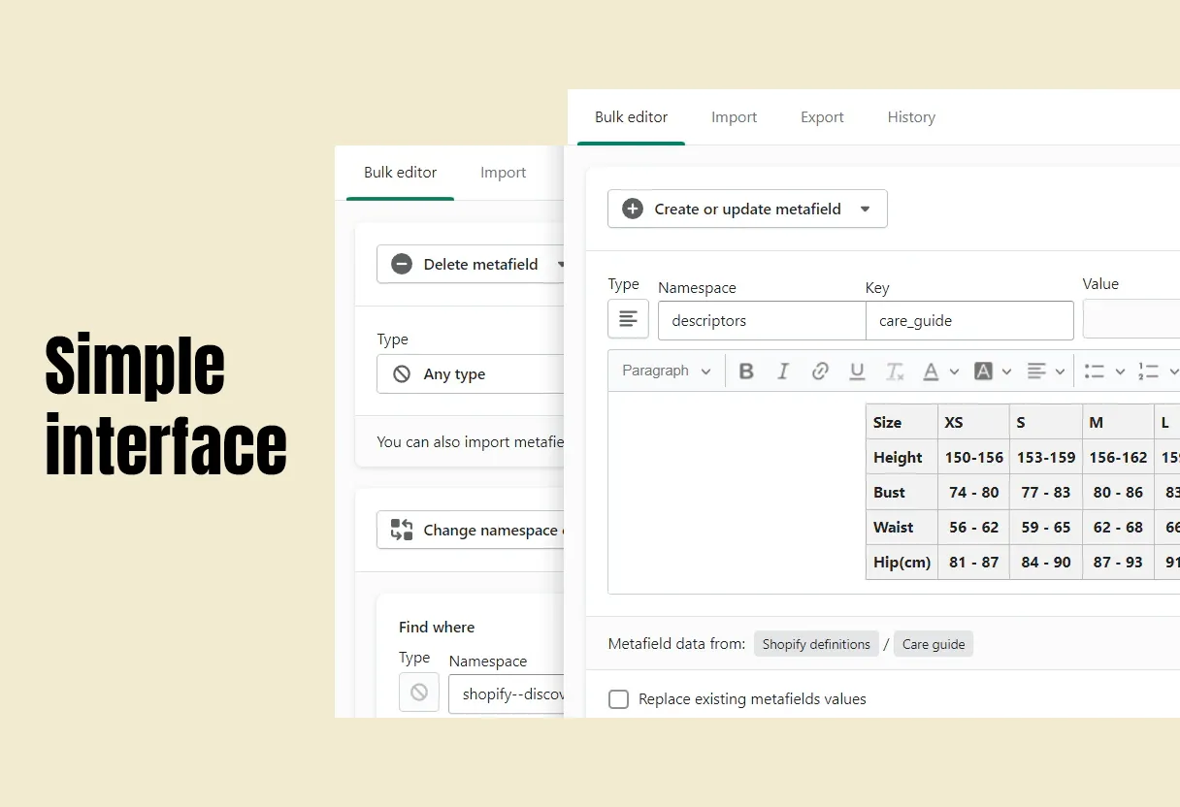Click the swap icon on Change namespace

point(402,530)
